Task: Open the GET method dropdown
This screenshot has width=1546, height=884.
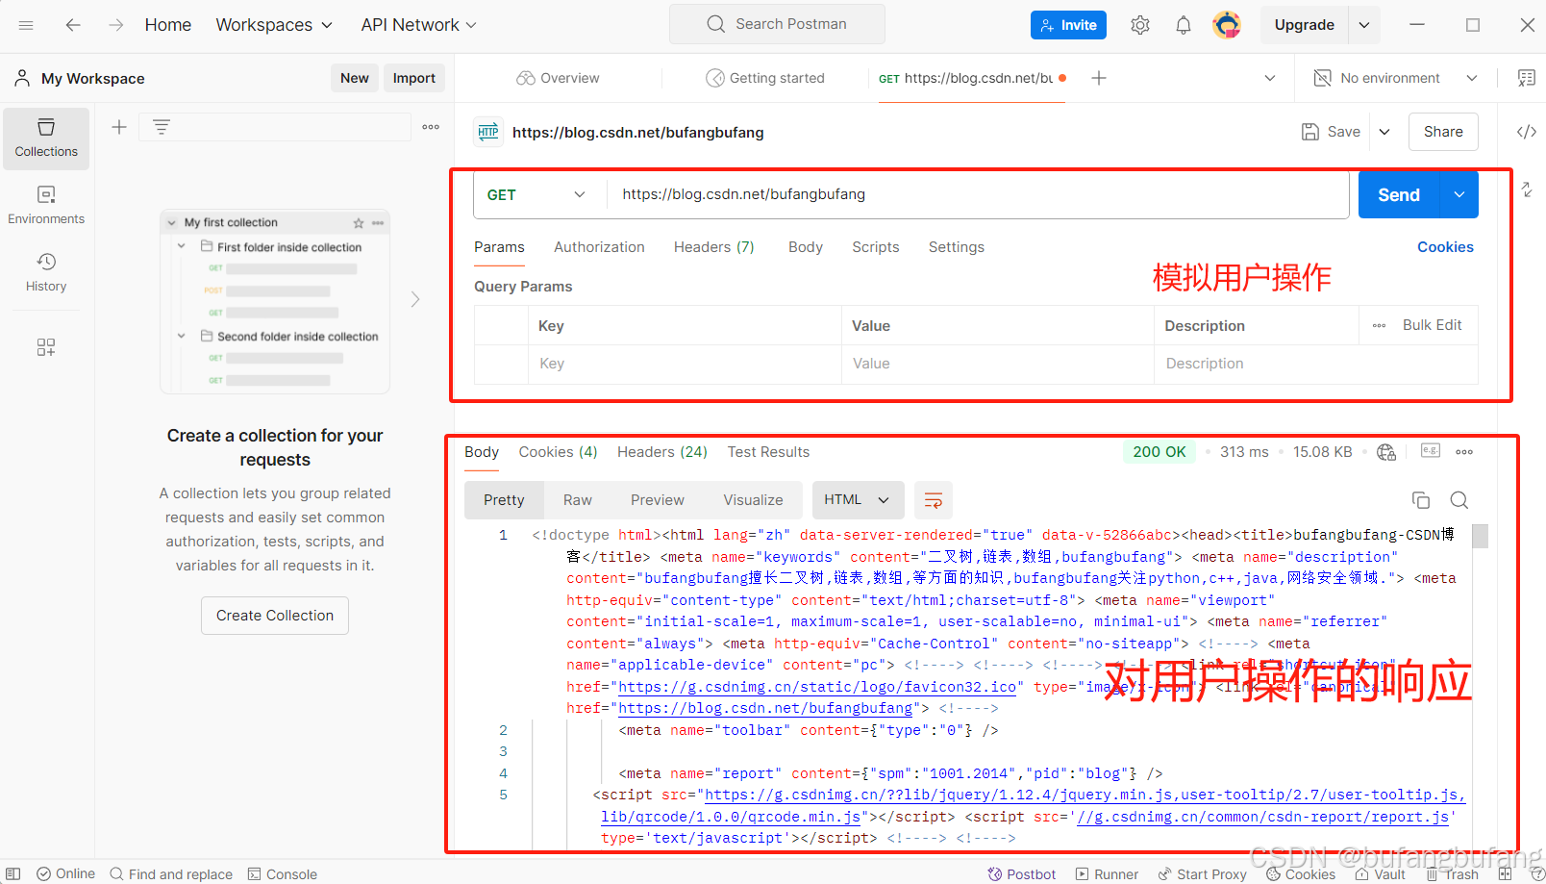Action: pos(536,194)
